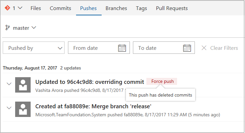Click the branch icon beside master
The image size is (245, 133).
tap(7, 28)
